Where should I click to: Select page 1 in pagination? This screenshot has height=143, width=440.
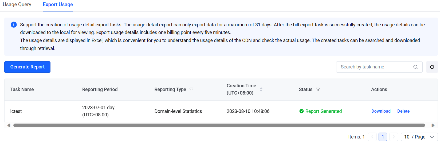[383, 137]
